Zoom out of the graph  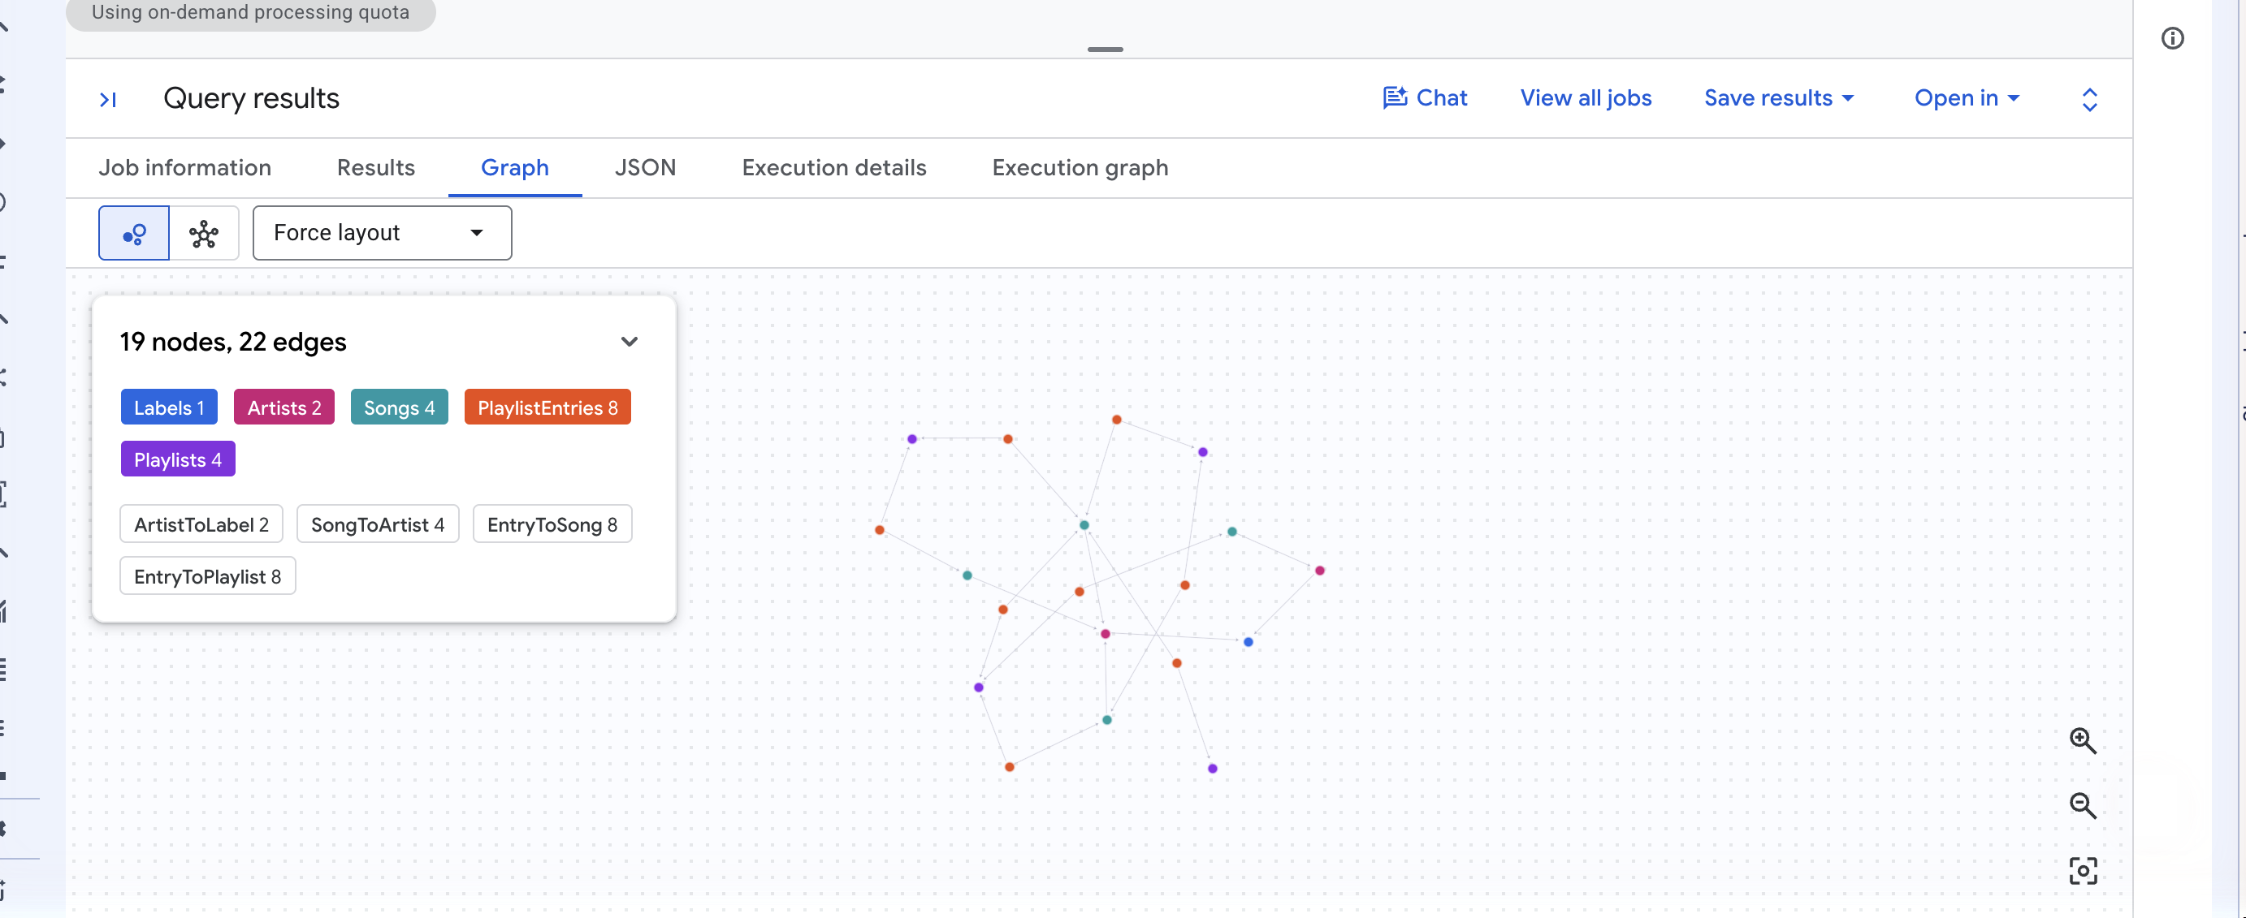[x=2082, y=806]
